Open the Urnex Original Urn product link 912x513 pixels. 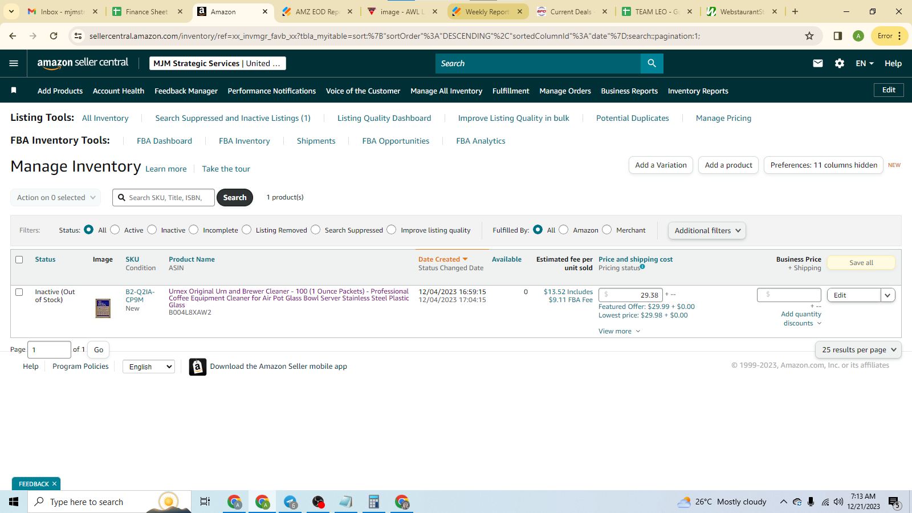[x=289, y=298]
